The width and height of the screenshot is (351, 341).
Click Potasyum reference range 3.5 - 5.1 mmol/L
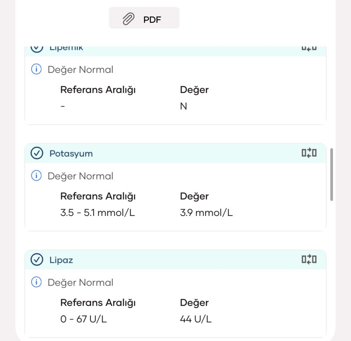pos(97,213)
